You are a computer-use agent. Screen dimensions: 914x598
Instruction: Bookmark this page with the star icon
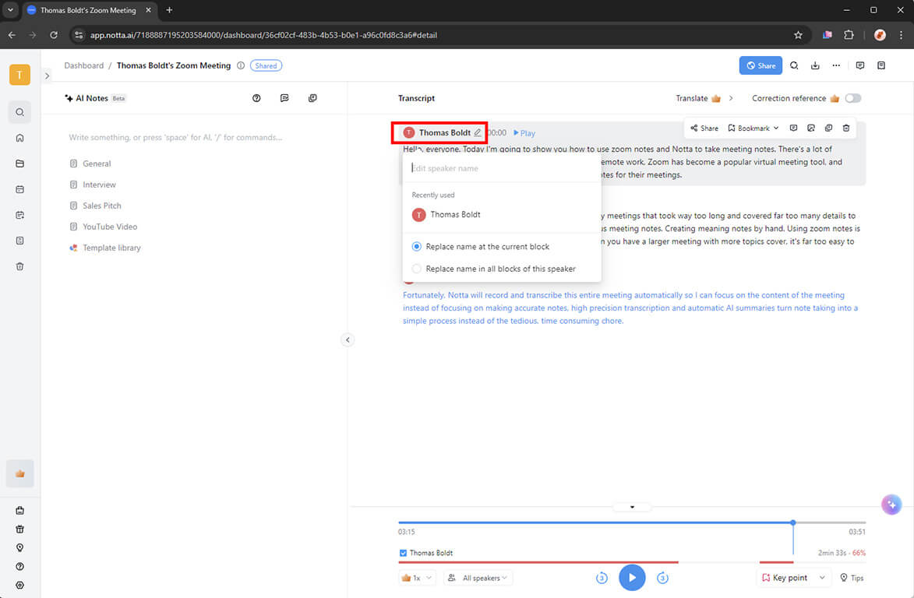798,35
